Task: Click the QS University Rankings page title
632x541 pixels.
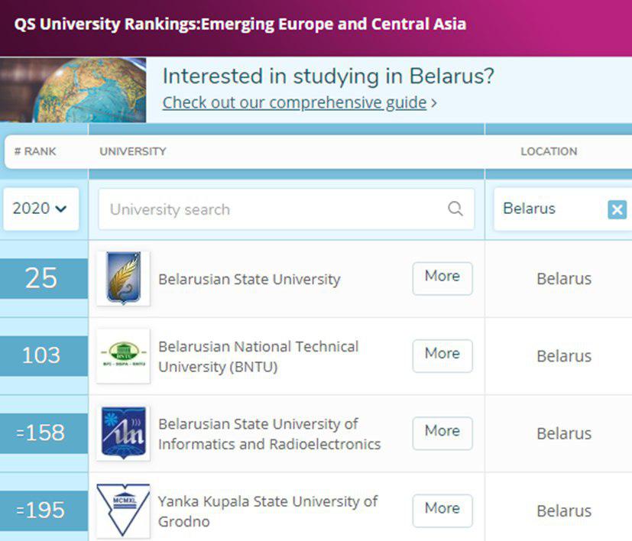Action: [240, 24]
